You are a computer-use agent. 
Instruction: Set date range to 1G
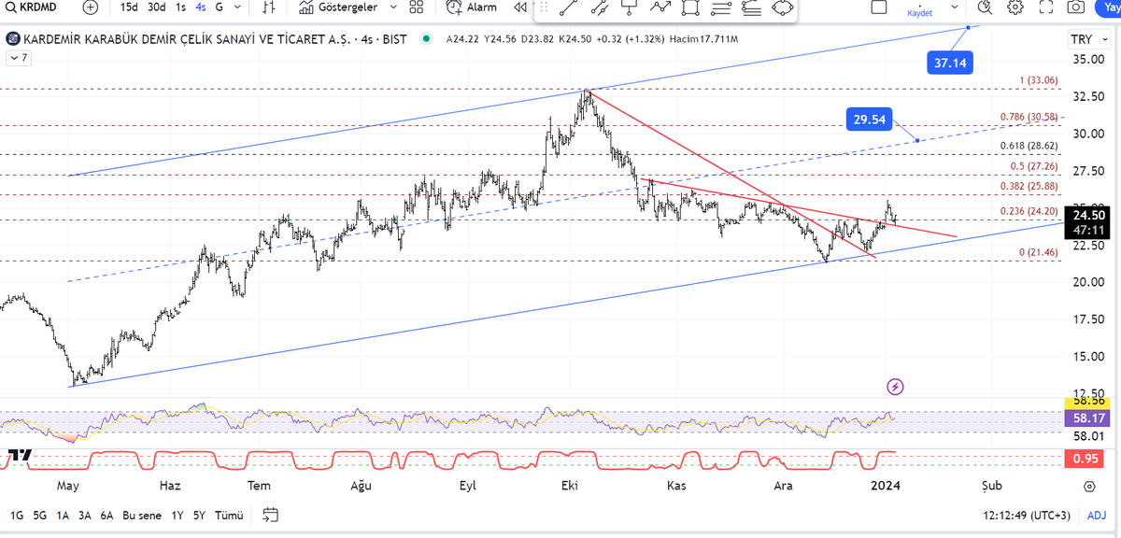17,516
